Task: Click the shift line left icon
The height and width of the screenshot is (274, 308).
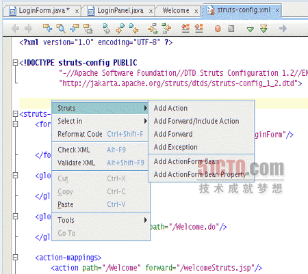Action: (185, 29)
